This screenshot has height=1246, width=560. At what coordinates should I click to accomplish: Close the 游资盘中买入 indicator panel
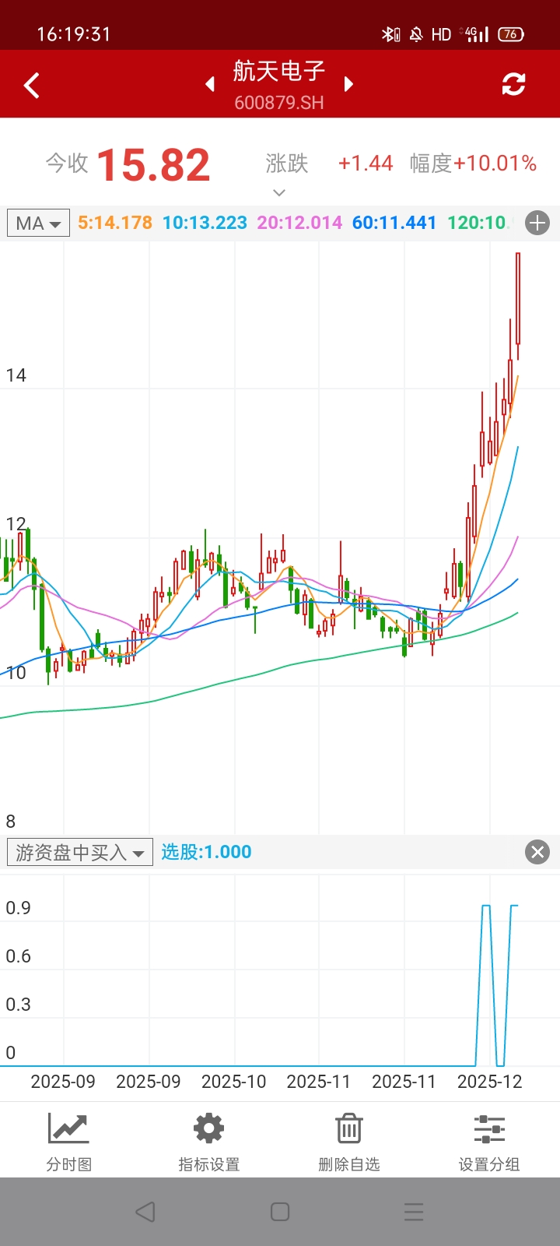(x=537, y=852)
